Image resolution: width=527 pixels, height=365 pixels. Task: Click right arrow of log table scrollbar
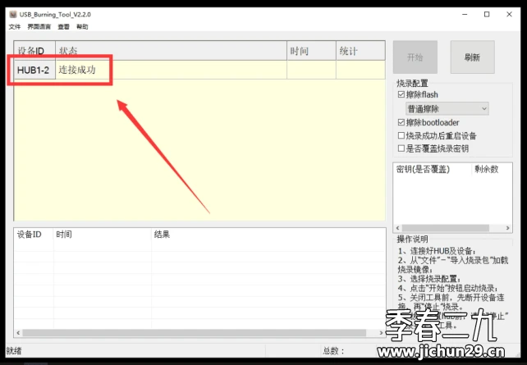coord(381,333)
